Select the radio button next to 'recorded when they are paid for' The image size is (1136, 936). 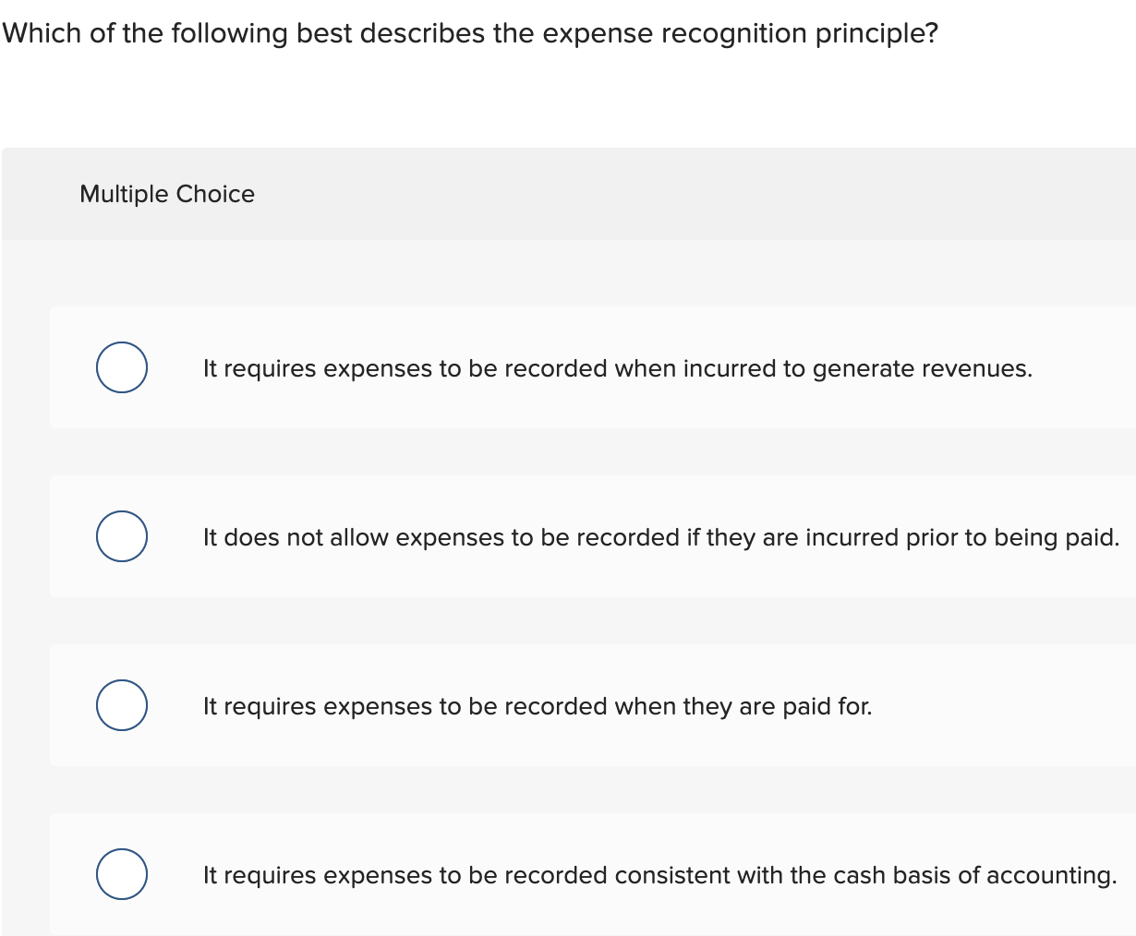pos(121,704)
